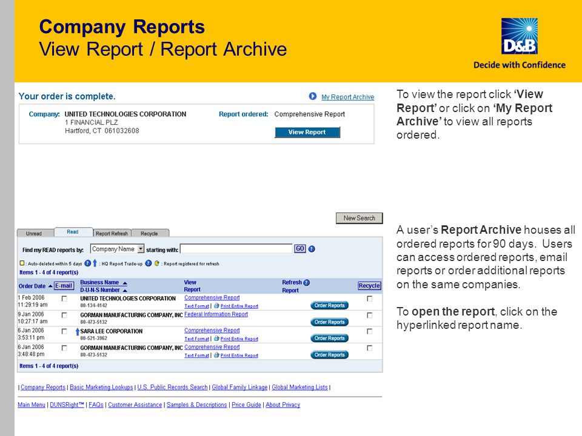Click Order Reports for Gorman 6 Jan row

329,355
